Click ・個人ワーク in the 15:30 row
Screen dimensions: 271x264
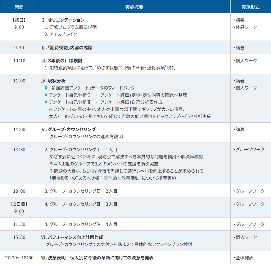[x=245, y=237]
